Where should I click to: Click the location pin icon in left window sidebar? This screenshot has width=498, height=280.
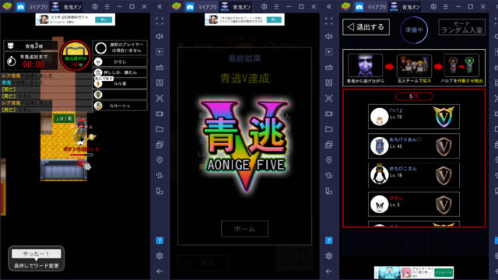tap(160, 160)
